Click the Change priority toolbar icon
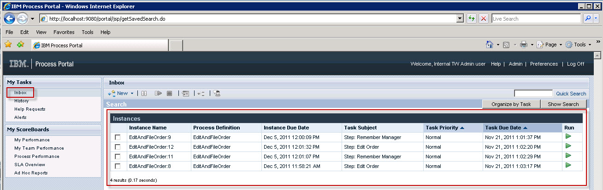Screen dimensions: 603x190 tap(201, 93)
